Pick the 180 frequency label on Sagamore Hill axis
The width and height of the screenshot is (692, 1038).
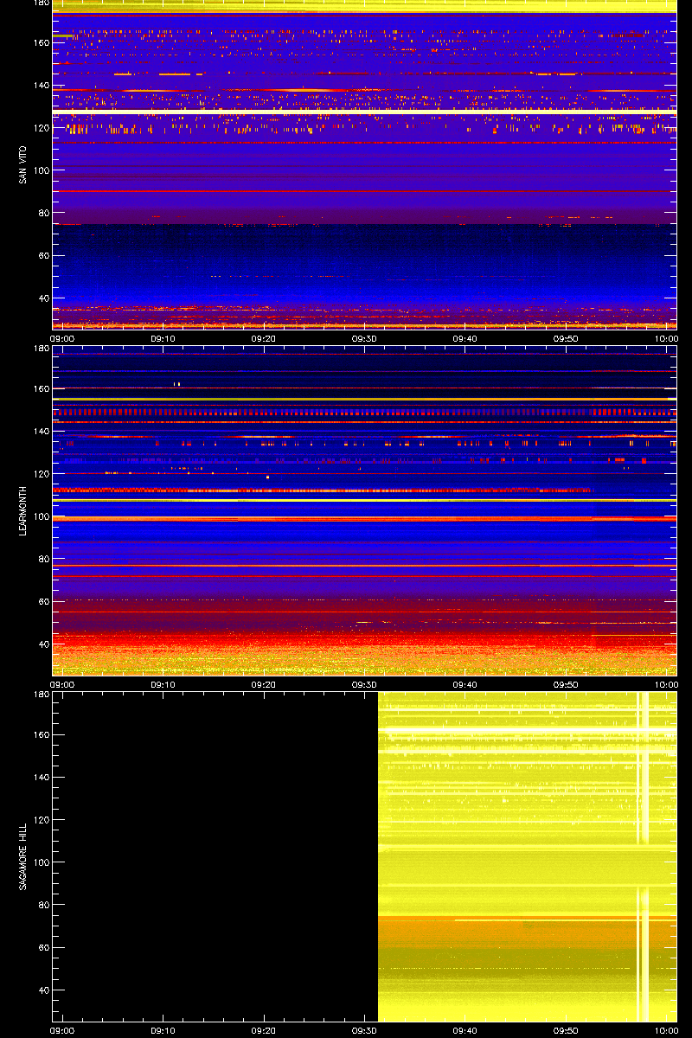[40, 695]
